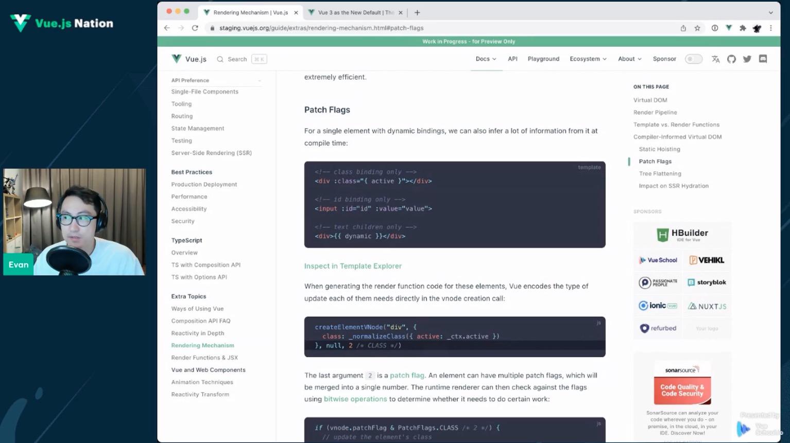The width and height of the screenshot is (790, 443).
Task: Reload the page
Action: pyautogui.click(x=195, y=28)
